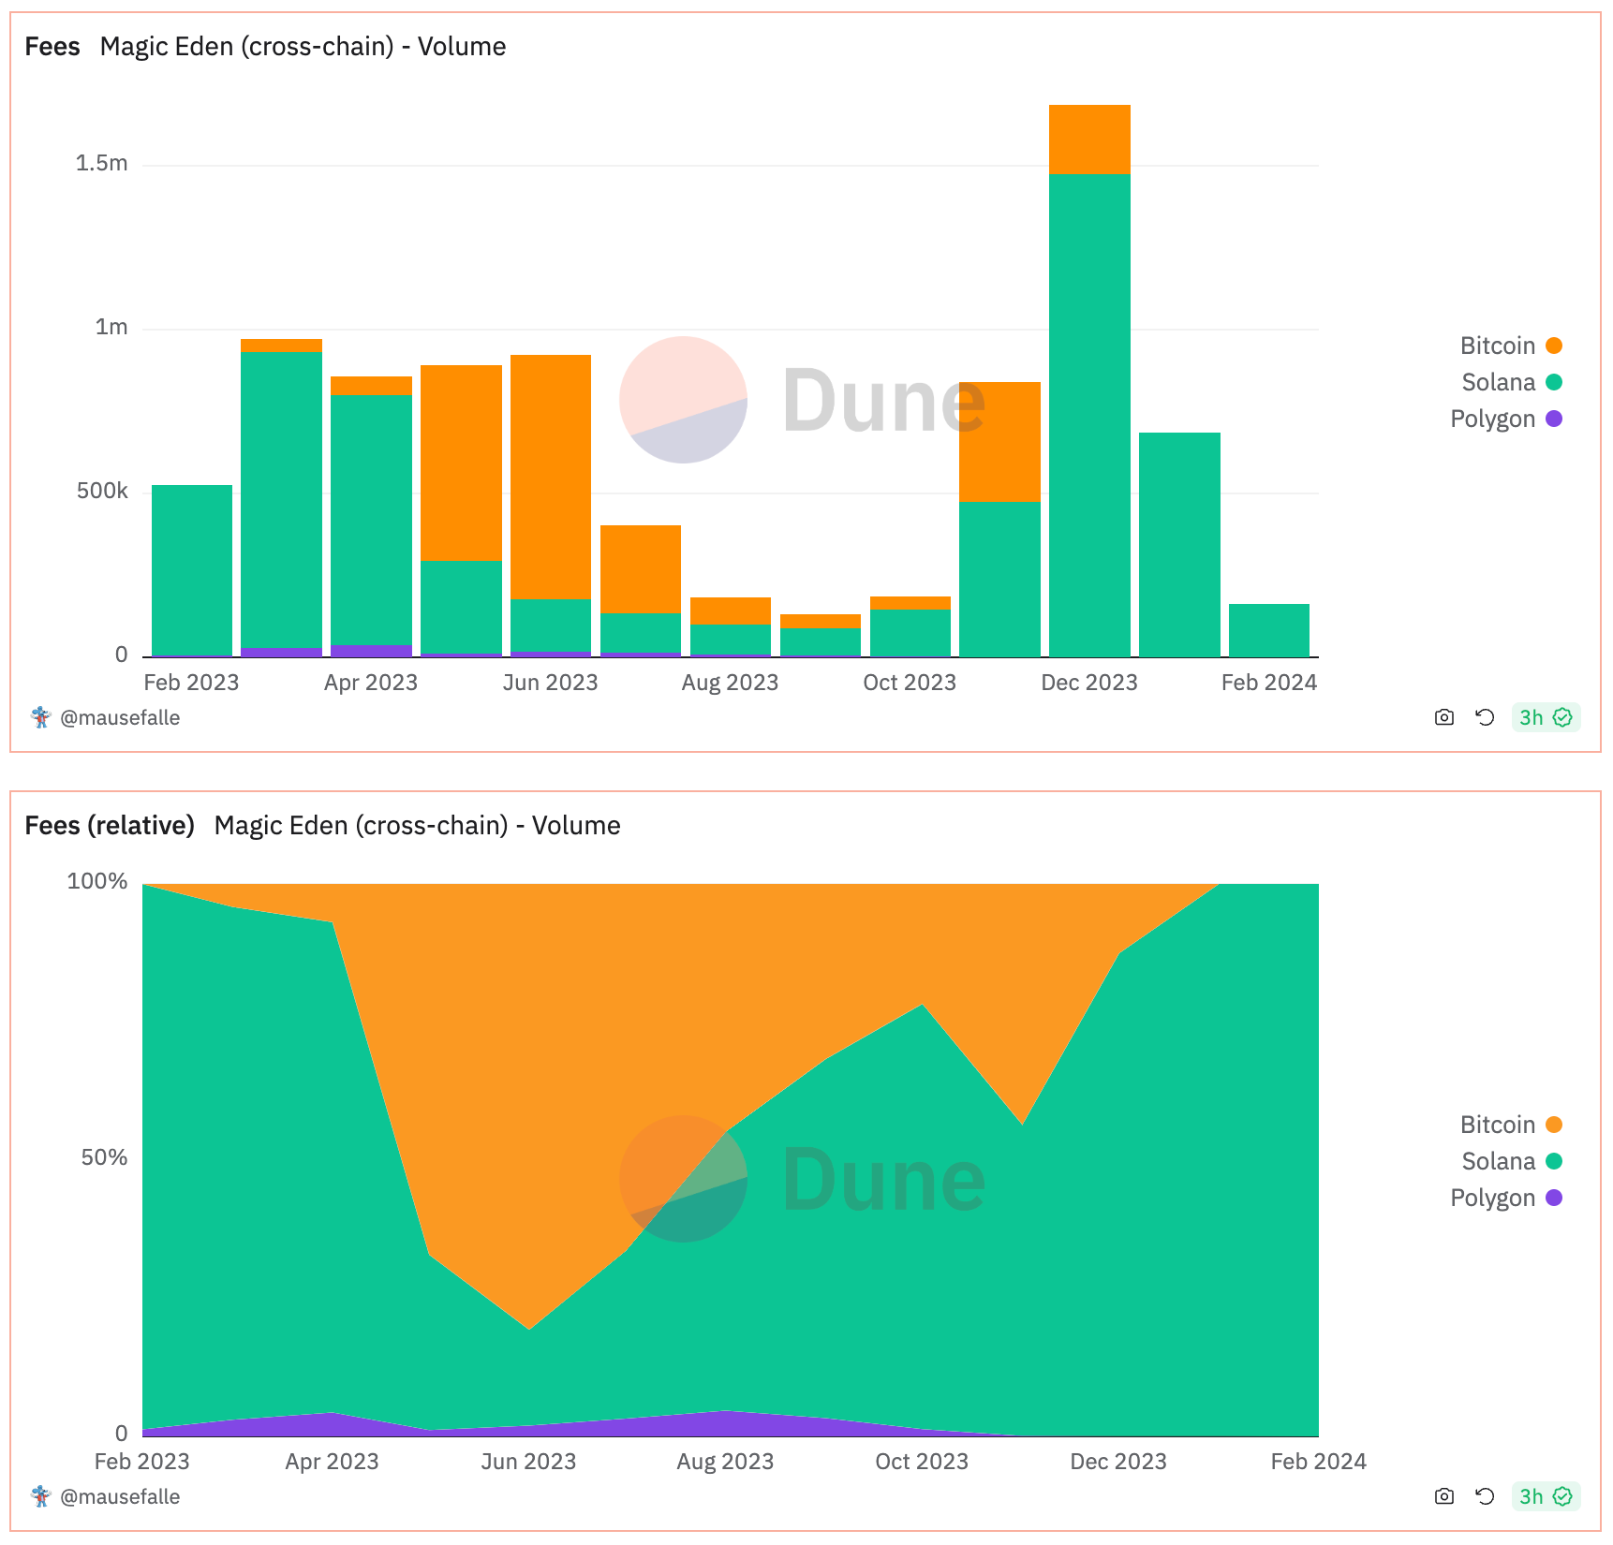Click the Oct 2023 label on relative chart
1613x1545 pixels.
click(922, 1462)
